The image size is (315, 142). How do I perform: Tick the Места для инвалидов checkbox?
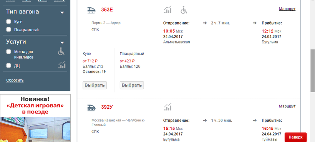[8, 52]
